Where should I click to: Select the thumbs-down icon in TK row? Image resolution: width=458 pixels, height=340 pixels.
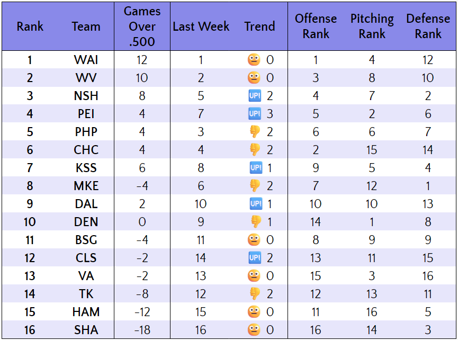(255, 294)
